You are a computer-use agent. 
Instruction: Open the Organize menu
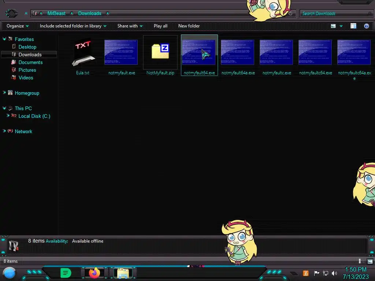click(x=18, y=26)
